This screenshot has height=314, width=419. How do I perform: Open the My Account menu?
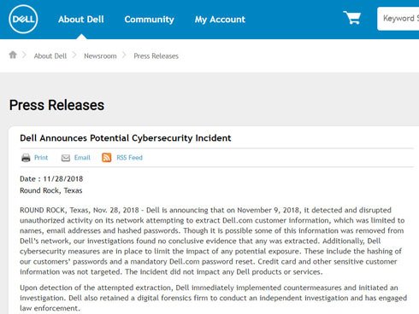click(220, 20)
